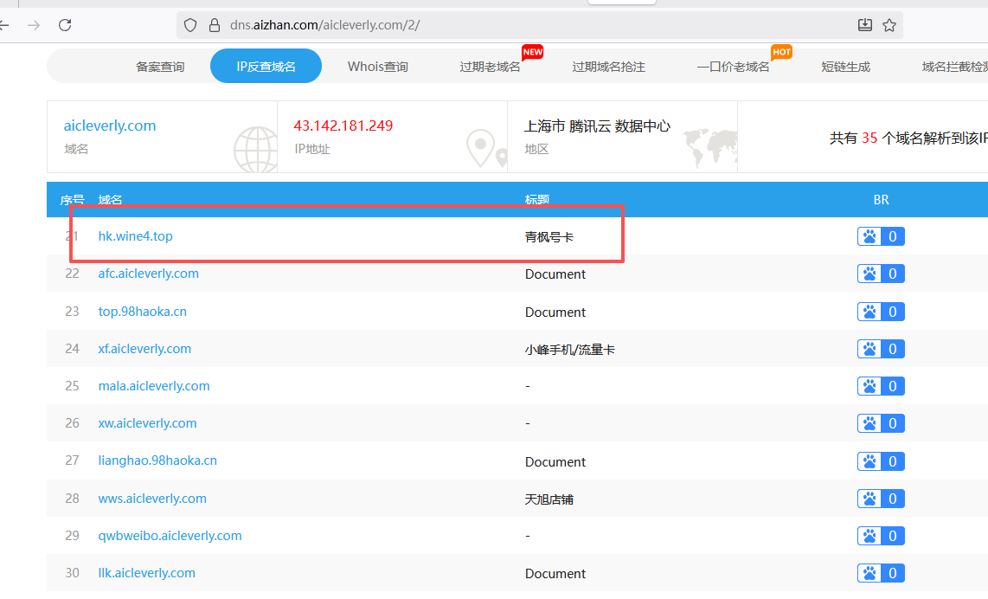Open qwbweibo.aicleverly.com link
The height and width of the screenshot is (599, 988).
170,536
